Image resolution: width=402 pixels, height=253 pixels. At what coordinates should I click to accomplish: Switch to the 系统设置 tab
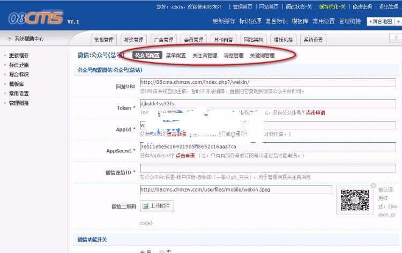pyautogui.click(x=314, y=40)
